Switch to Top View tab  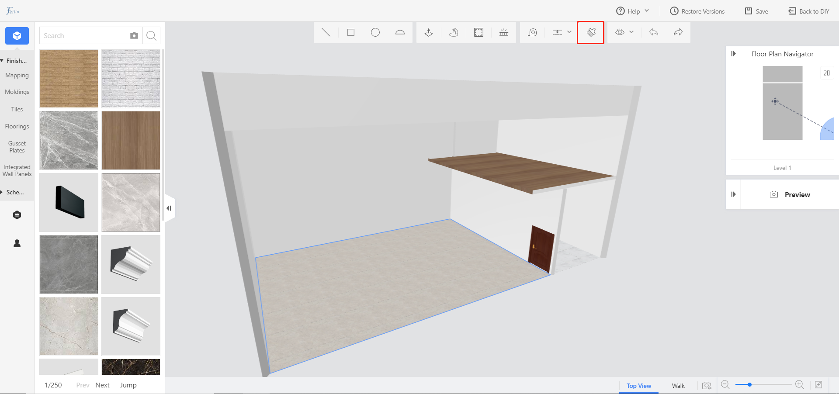tap(639, 386)
